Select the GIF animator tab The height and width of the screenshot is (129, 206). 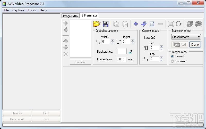89,15
